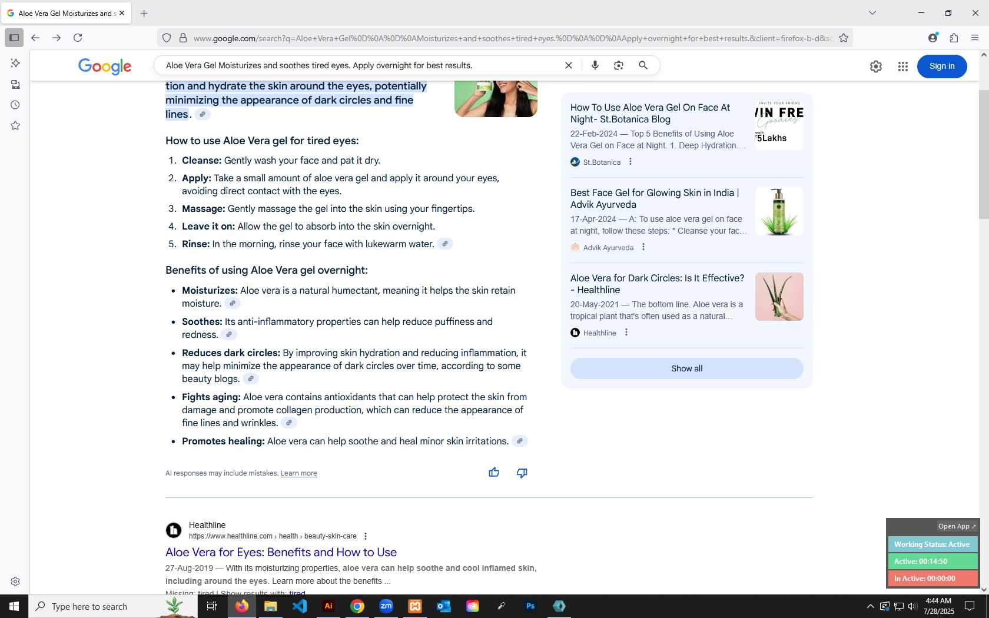The width and height of the screenshot is (989, 618).
Task: Open AI chatbot sidebar sparkle icon
Action: [x=15, y=63]
